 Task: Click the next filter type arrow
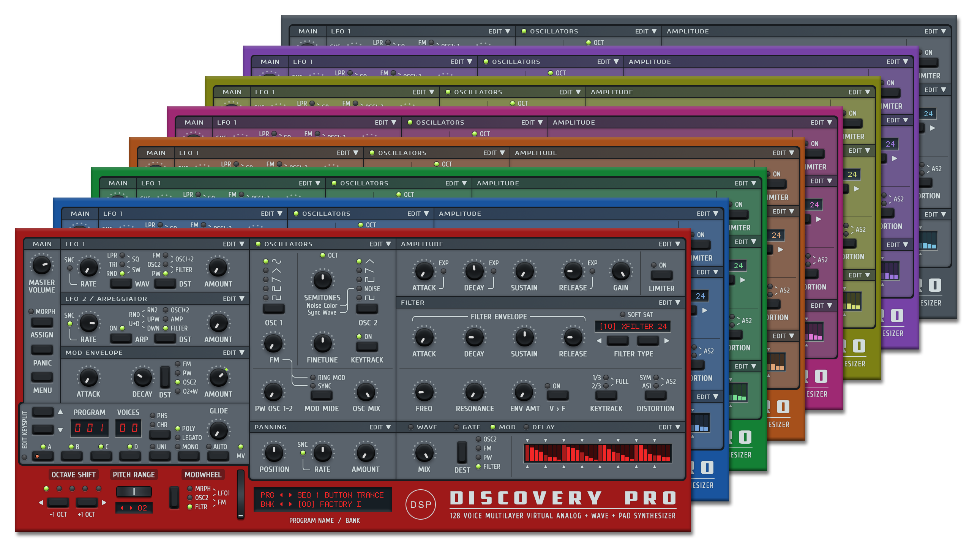[x=667, y=341]
